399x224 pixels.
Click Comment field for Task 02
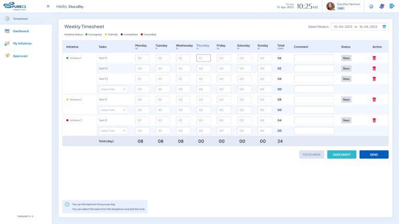(x=314, y=68)
